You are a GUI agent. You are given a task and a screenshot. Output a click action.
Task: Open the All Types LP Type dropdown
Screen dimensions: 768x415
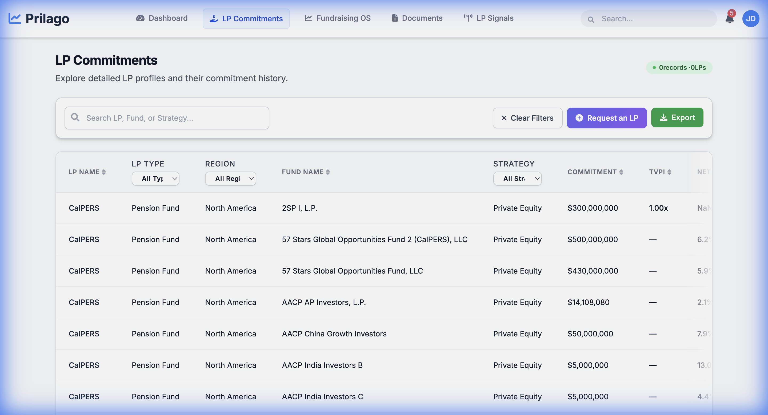(x=155, y=178)
